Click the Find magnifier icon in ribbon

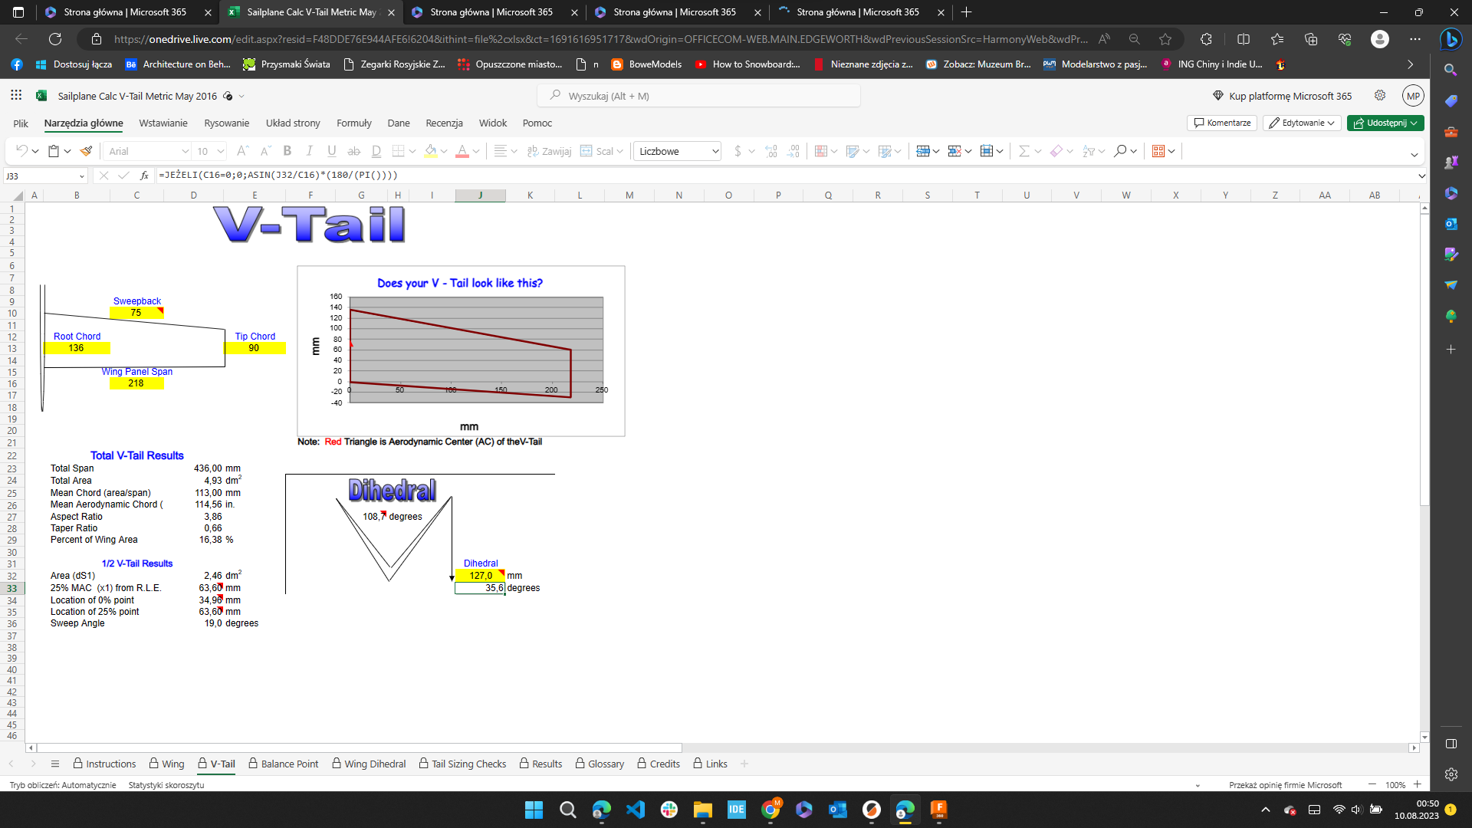[x=1121, y=151]
